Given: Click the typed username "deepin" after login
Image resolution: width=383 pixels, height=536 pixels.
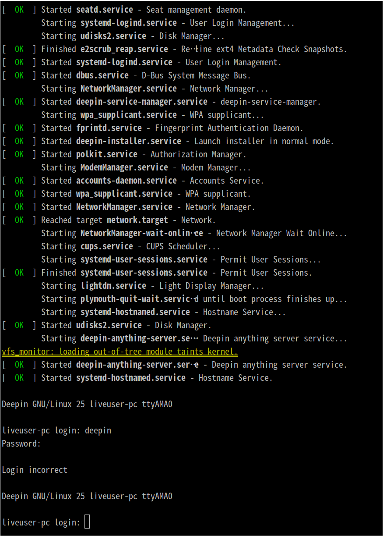Looking at the screenshot, I should click(98, 430).
